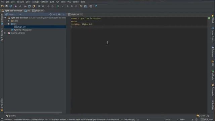Toggle the Structure tool window sidebar tab
Image resolution: width=215 pixels, height=121 pixels.
click(x=2, y=34)
